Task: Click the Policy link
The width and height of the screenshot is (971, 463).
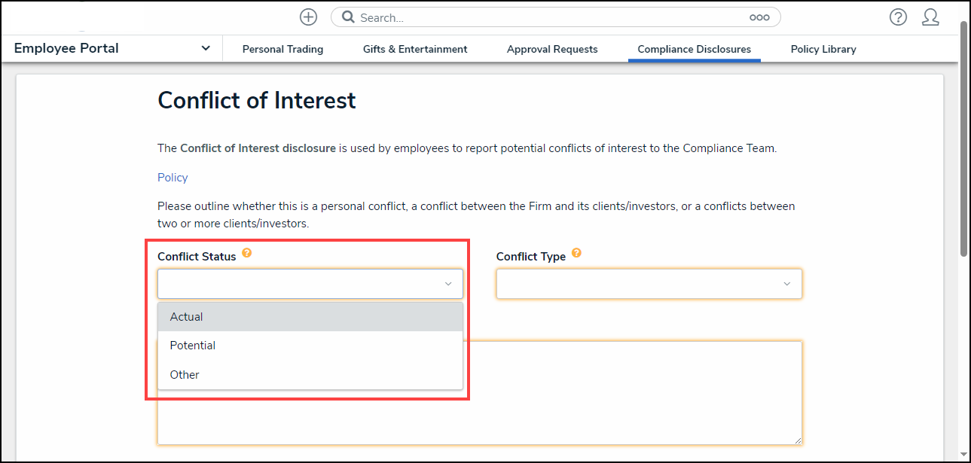Action: pyautogui.click(x=173, y=178)
